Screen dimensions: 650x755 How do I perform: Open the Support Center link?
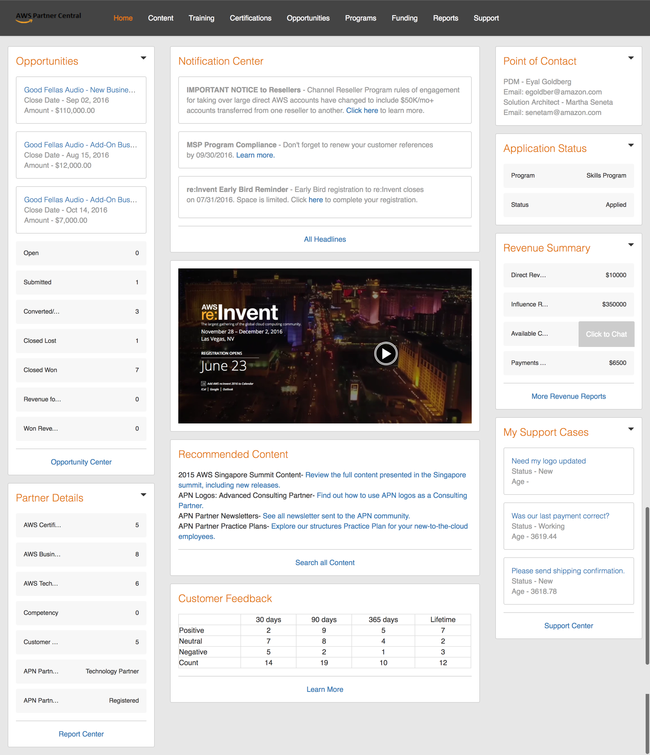pyautogui.click(x=568, y=626)
